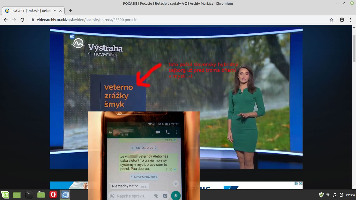
Task: Click the show desktop taskbar icon
Action: [17, 195]
